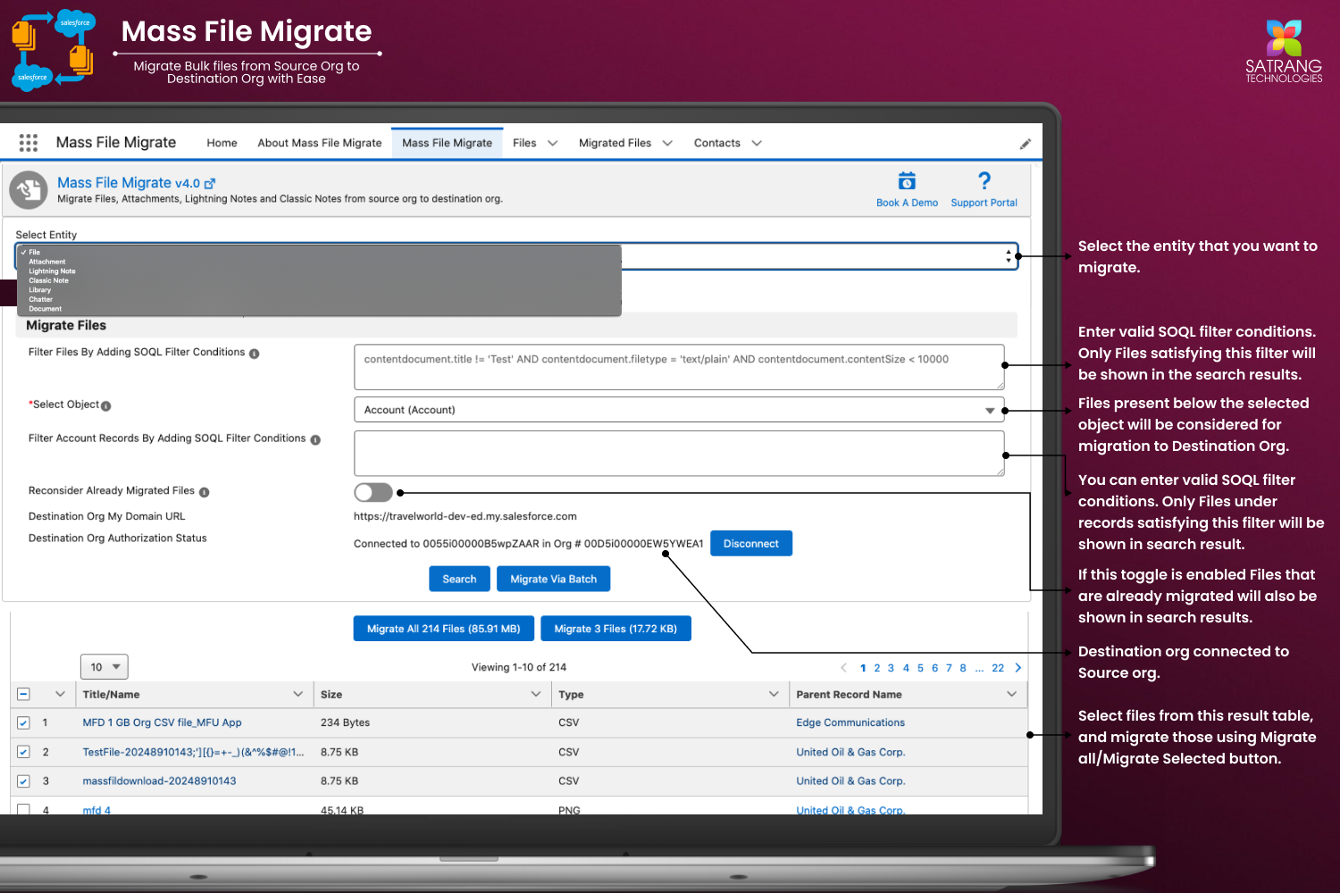Viewport: 1340px width, 893px height.
Task: Select the Mass File Migrate tab
Action: coord(447,143)
